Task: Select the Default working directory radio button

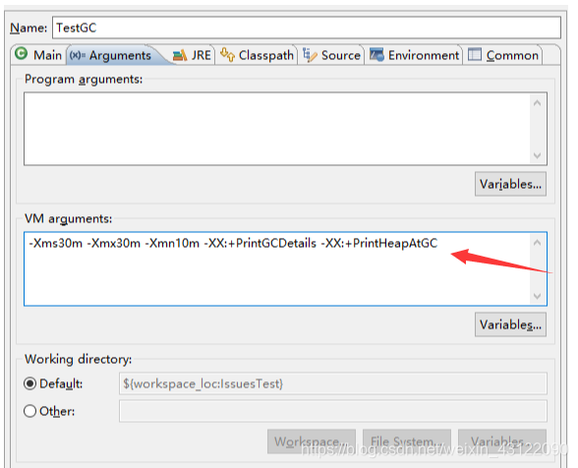Action: pyautogui.click(x=29, y=383)
